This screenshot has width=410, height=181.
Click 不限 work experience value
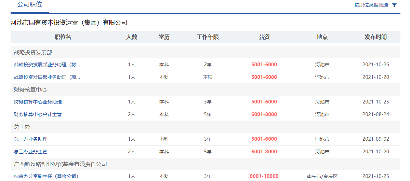[208, 77]
